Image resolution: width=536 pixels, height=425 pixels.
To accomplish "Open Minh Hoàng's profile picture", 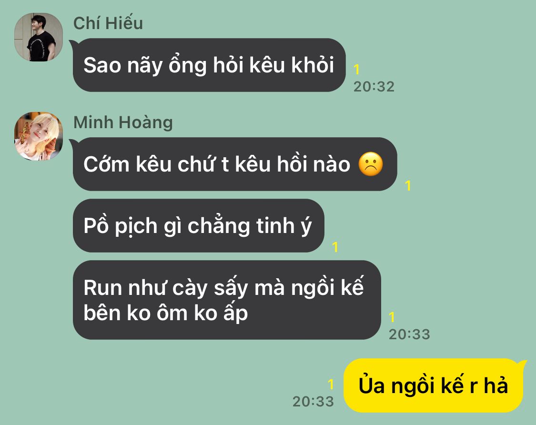I will pyautogui.click(x=39, y=136).
